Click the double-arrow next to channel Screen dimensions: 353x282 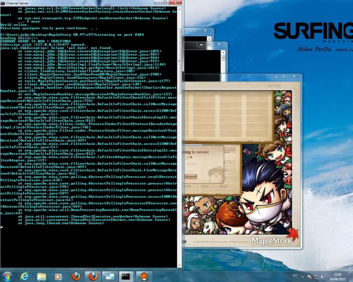pyautogui.click(x=232, y=150)
